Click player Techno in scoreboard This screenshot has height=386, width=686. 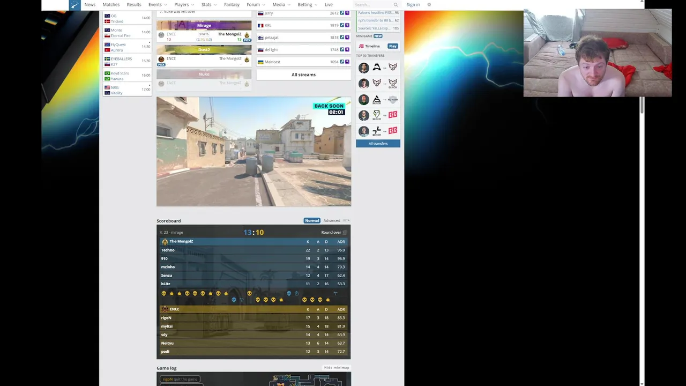point(168,250)
